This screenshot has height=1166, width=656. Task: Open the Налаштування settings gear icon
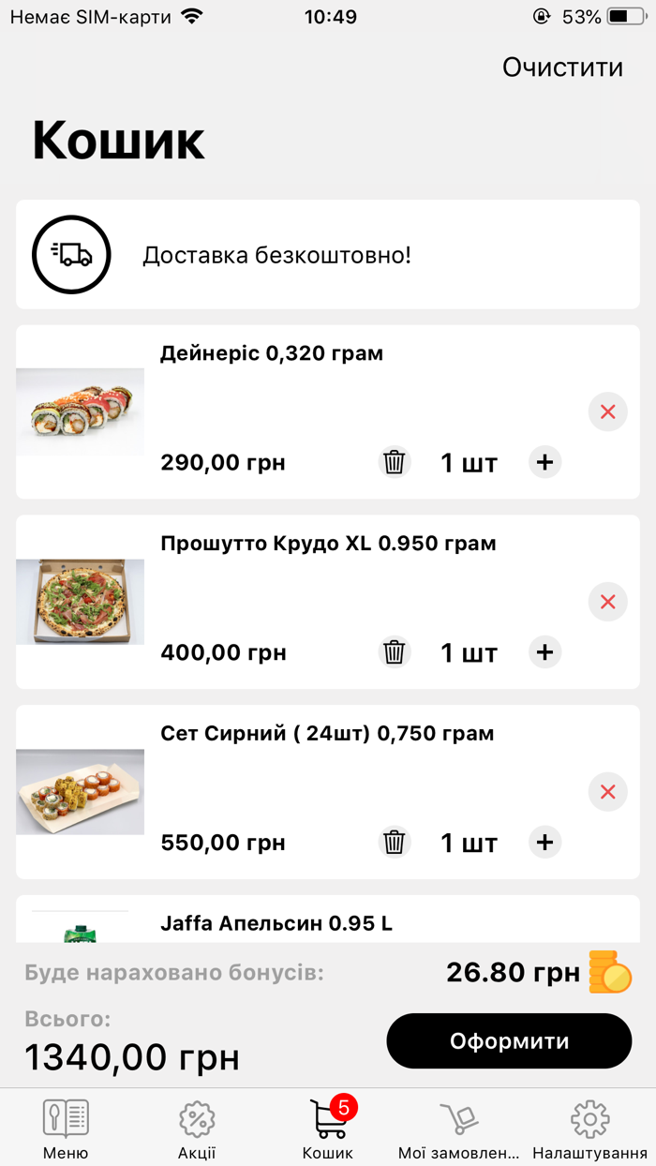589,1120
